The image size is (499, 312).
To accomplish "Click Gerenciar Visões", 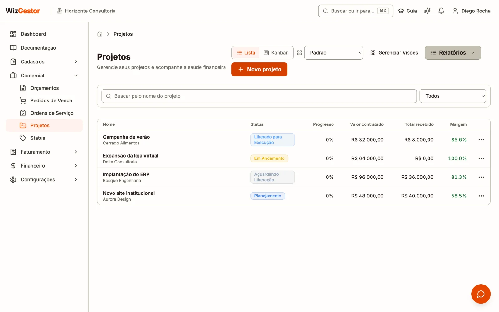I will 394,53.
